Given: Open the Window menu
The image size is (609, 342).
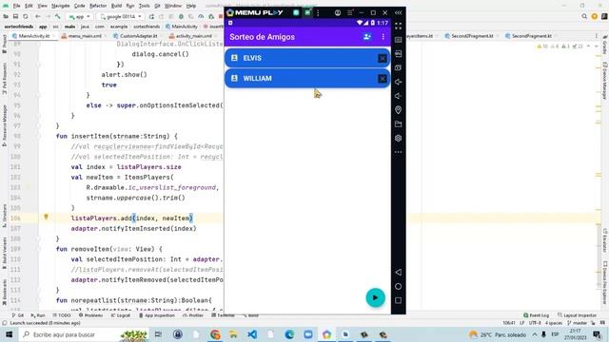Looking at the screenshot, I should coord(173,6).
